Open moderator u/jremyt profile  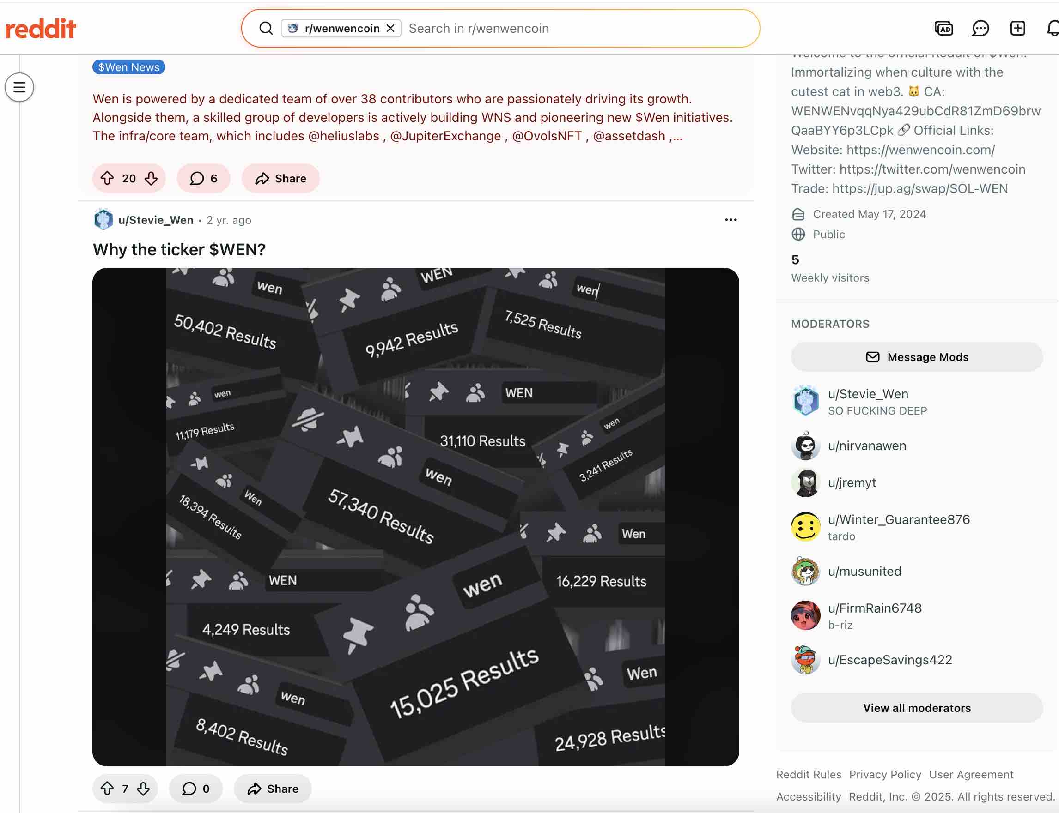click(852, 482)
